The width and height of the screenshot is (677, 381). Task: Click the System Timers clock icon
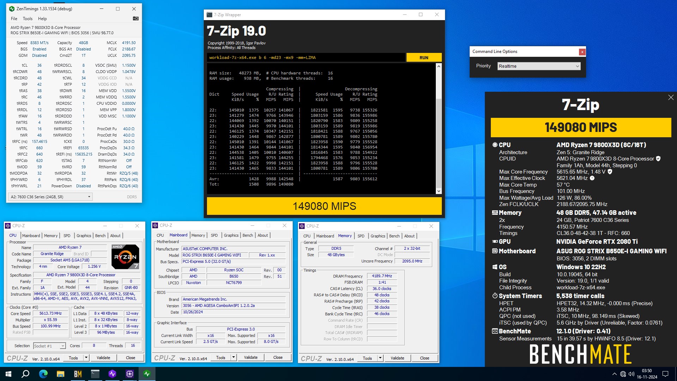[495, 296]
